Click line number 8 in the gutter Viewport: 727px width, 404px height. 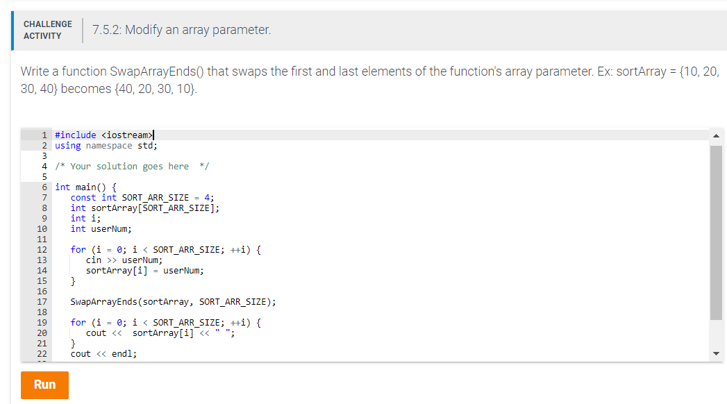pyautogui.click(x=44, y=208)
